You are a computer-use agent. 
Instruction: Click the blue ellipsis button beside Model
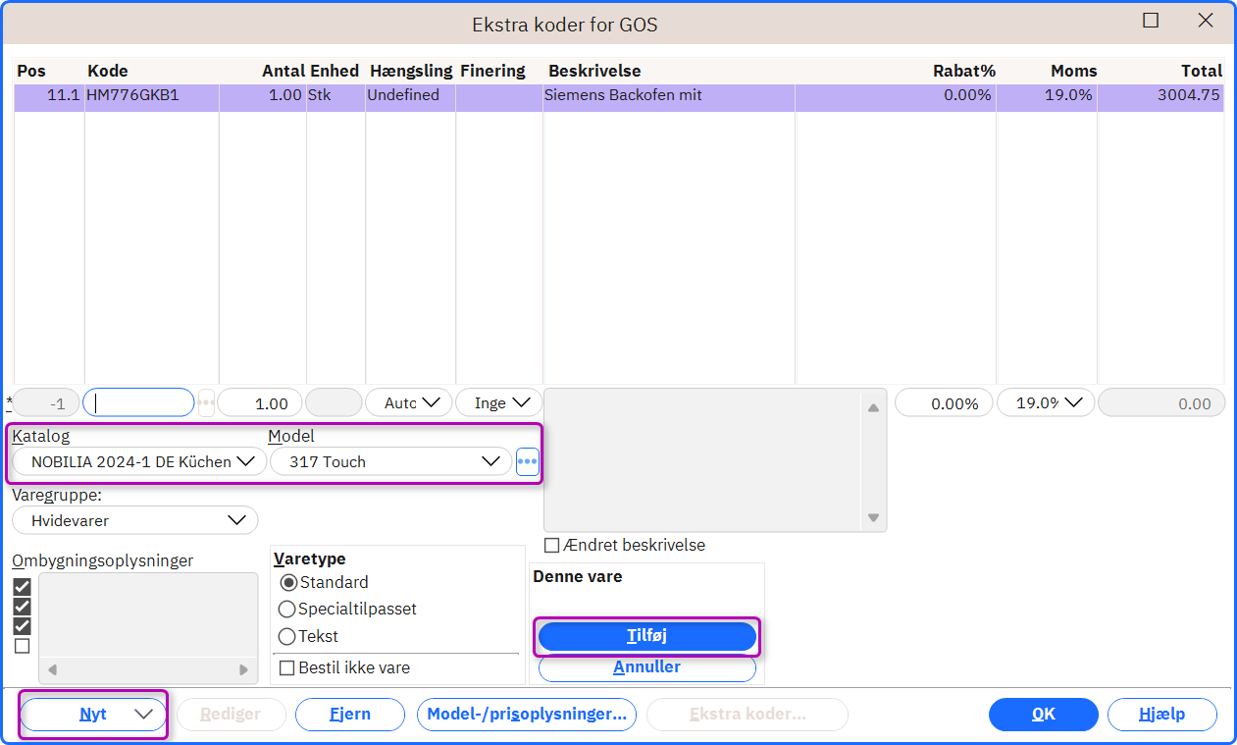pos(528,461)
